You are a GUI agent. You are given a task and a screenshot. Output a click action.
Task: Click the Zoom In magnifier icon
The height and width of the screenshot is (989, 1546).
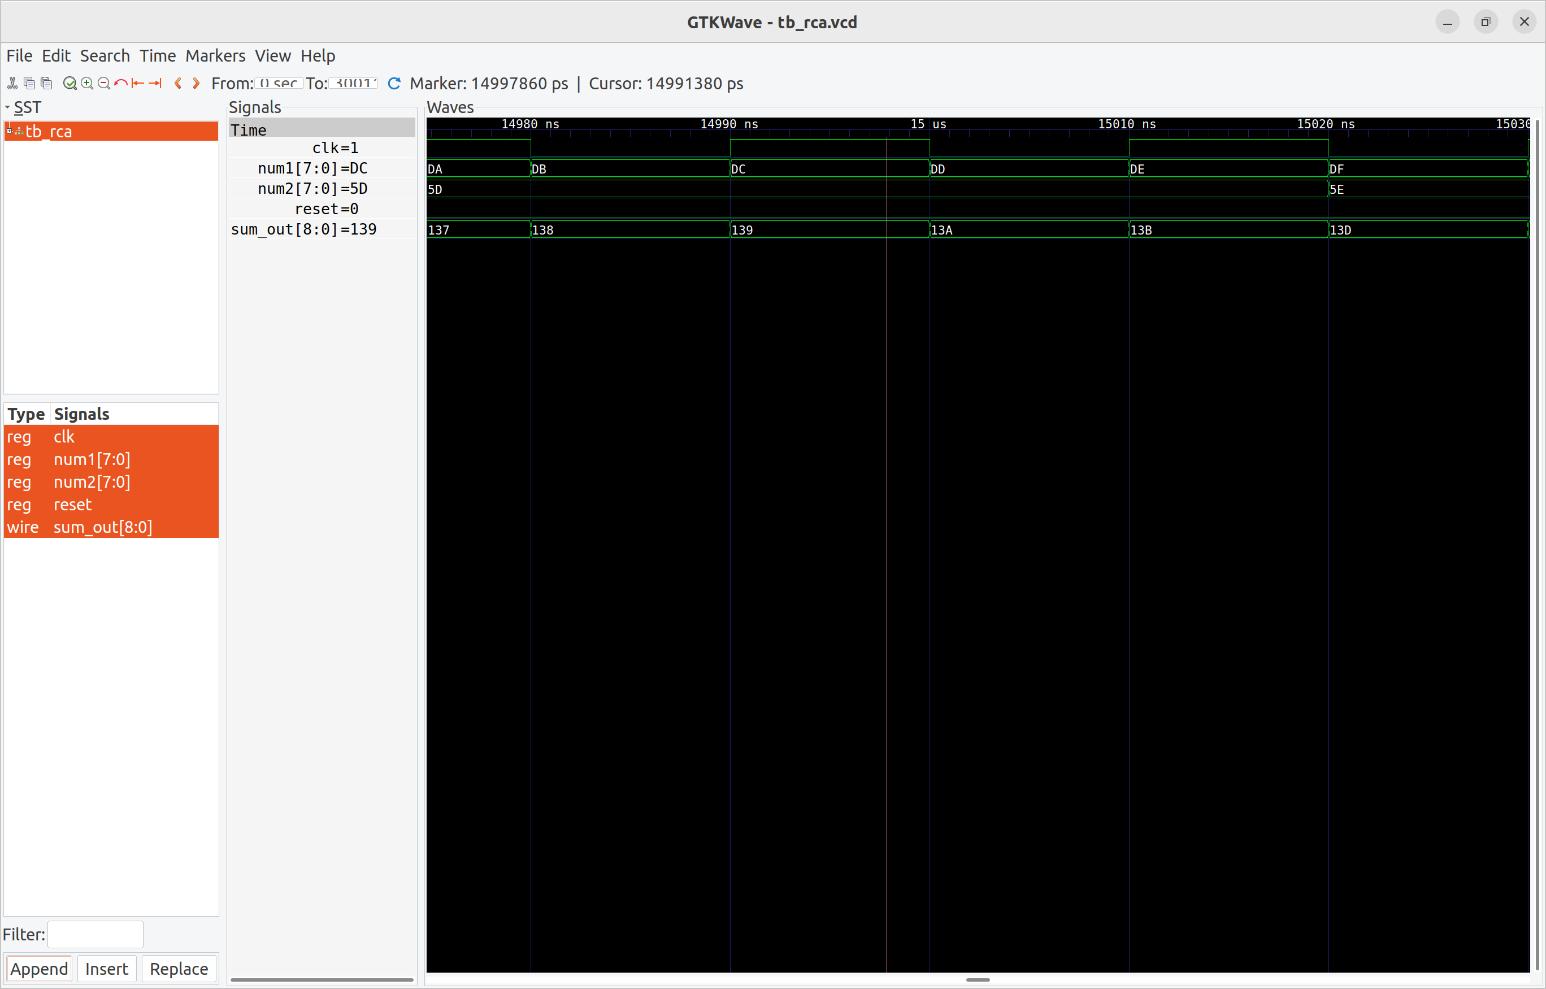88,84
